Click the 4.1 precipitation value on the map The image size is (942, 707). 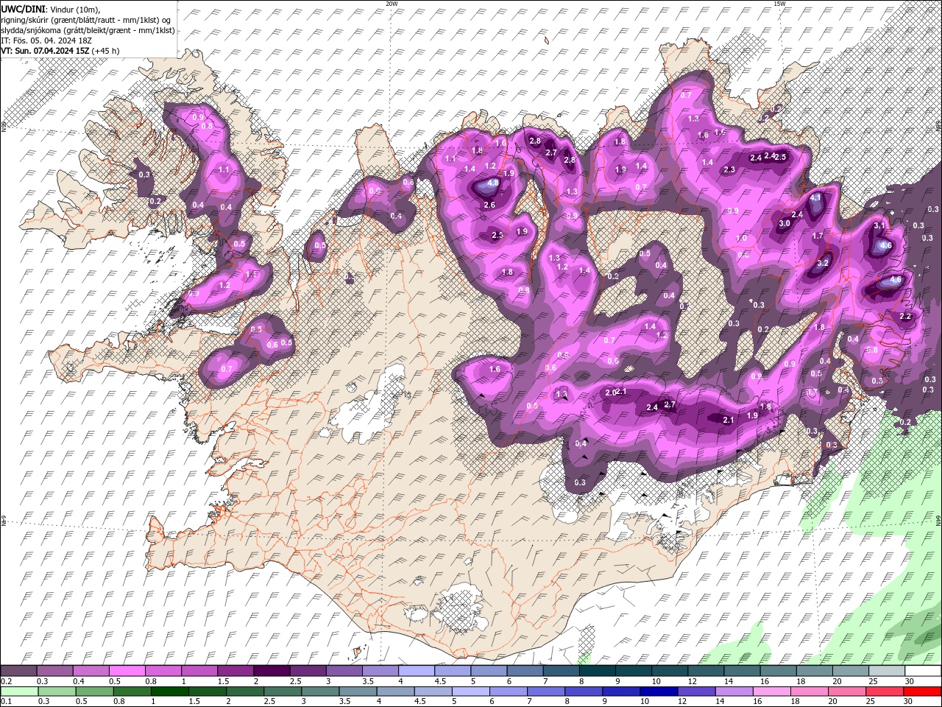pos(815,198)
